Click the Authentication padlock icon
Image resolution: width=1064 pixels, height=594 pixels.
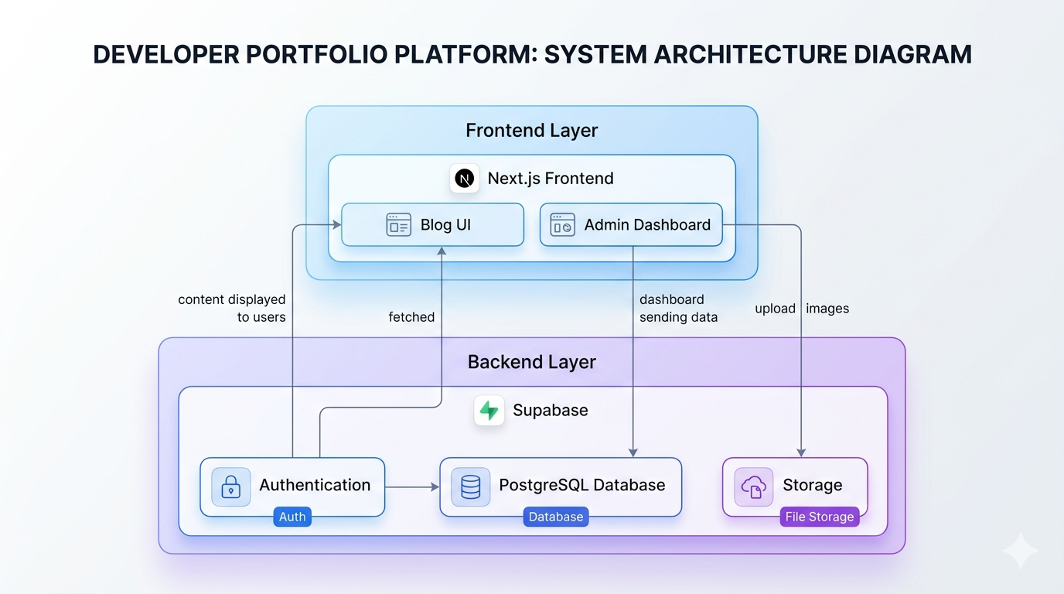pos(230,486)
